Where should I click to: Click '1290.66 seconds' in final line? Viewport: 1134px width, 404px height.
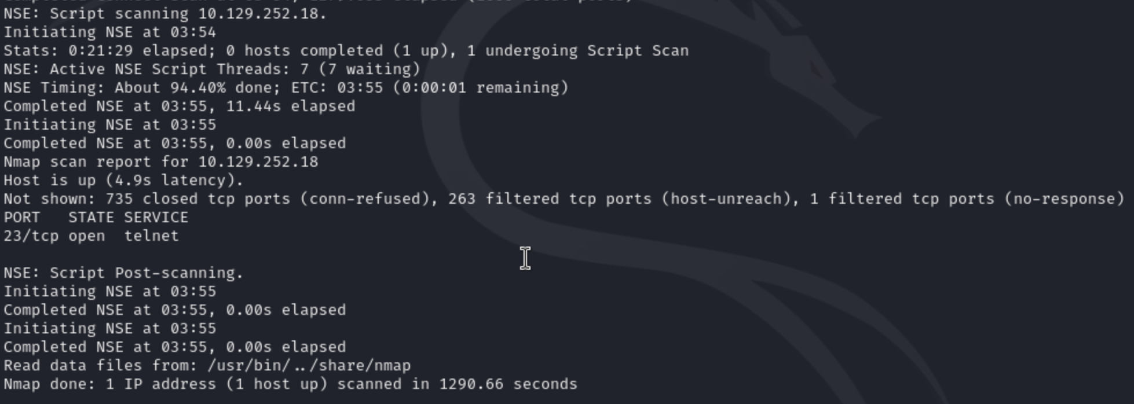509,384
